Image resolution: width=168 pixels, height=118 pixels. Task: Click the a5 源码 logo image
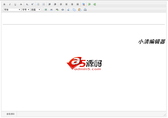[x=84, y=64]
